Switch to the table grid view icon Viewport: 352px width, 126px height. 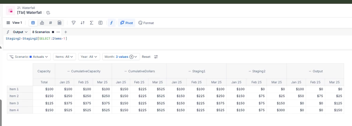coord(33,23)
